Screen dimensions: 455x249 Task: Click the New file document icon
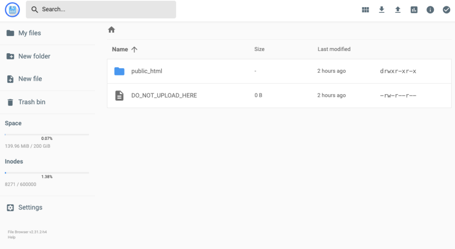coord(10,79)
